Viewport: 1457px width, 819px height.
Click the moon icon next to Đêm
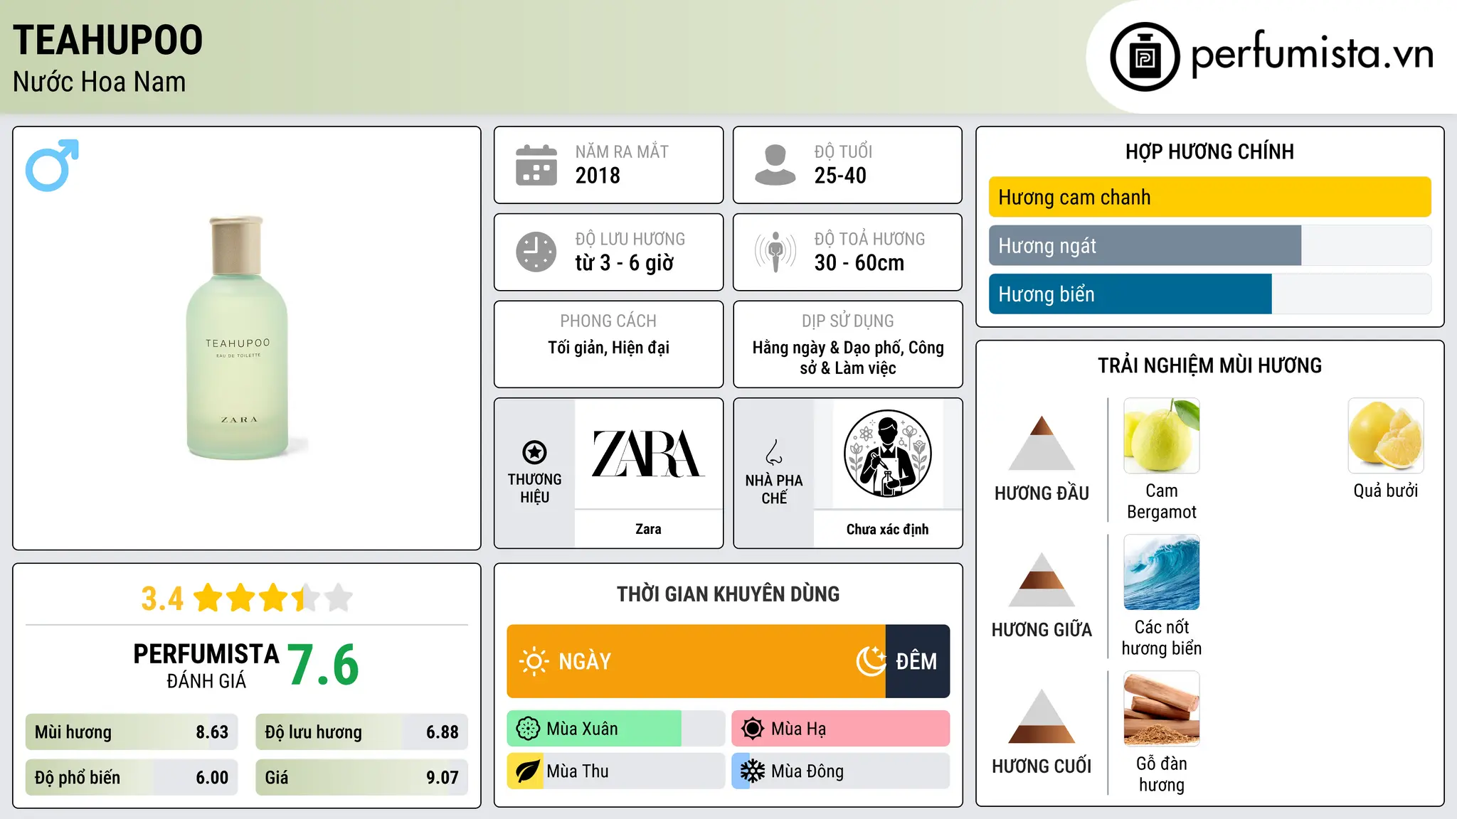click(871, 661)
